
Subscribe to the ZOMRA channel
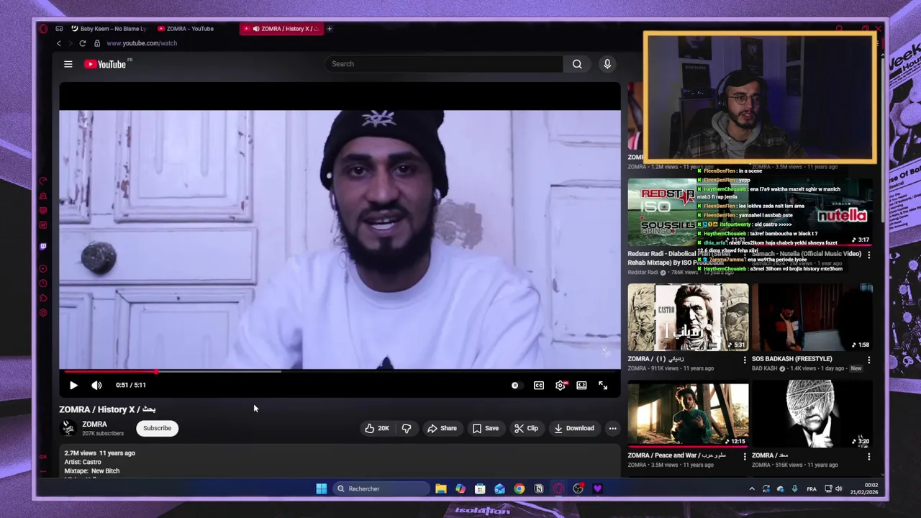click(x=157, y=428)
